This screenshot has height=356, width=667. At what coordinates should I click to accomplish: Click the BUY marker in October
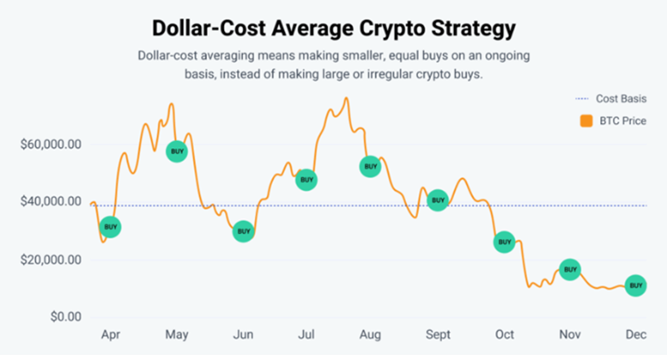tap(504, 242)
